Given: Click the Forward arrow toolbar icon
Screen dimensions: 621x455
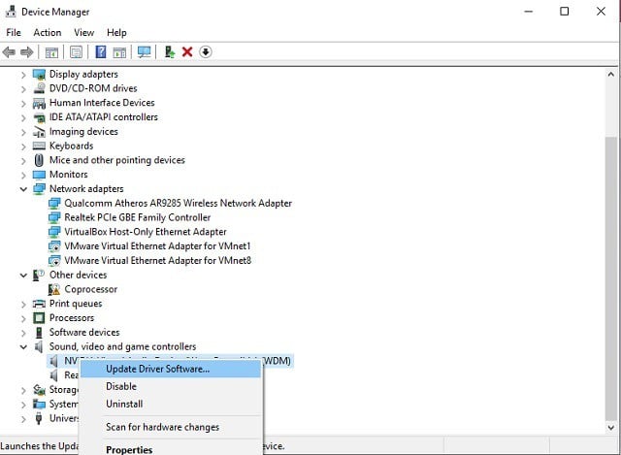Looking at the screenshot, I should (26, 51).
